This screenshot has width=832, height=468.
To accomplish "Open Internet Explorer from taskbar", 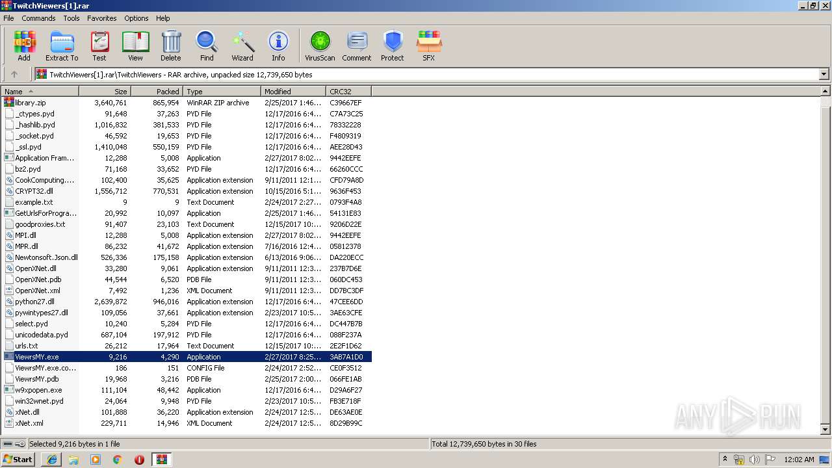I will [x=52, y=460].
